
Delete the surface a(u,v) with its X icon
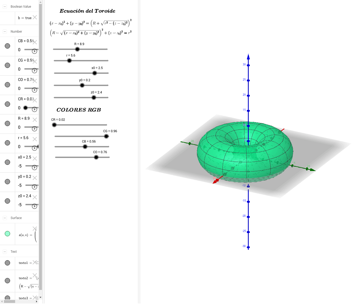pyautogui.click(x=34, y=228)
